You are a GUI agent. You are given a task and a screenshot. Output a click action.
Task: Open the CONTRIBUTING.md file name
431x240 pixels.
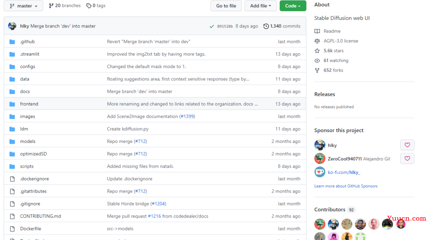pyautogui.click(x=40, y=216)
